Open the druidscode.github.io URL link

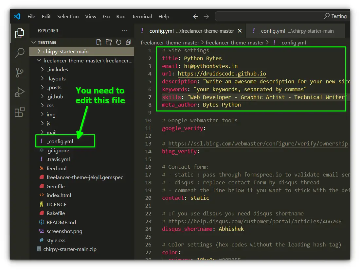[x=222, y=74]
